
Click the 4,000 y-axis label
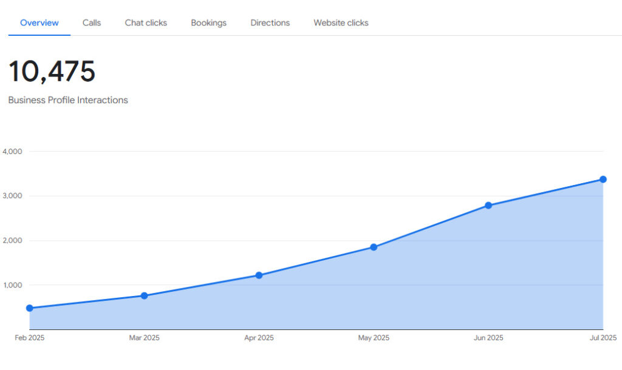pos(13,152)
